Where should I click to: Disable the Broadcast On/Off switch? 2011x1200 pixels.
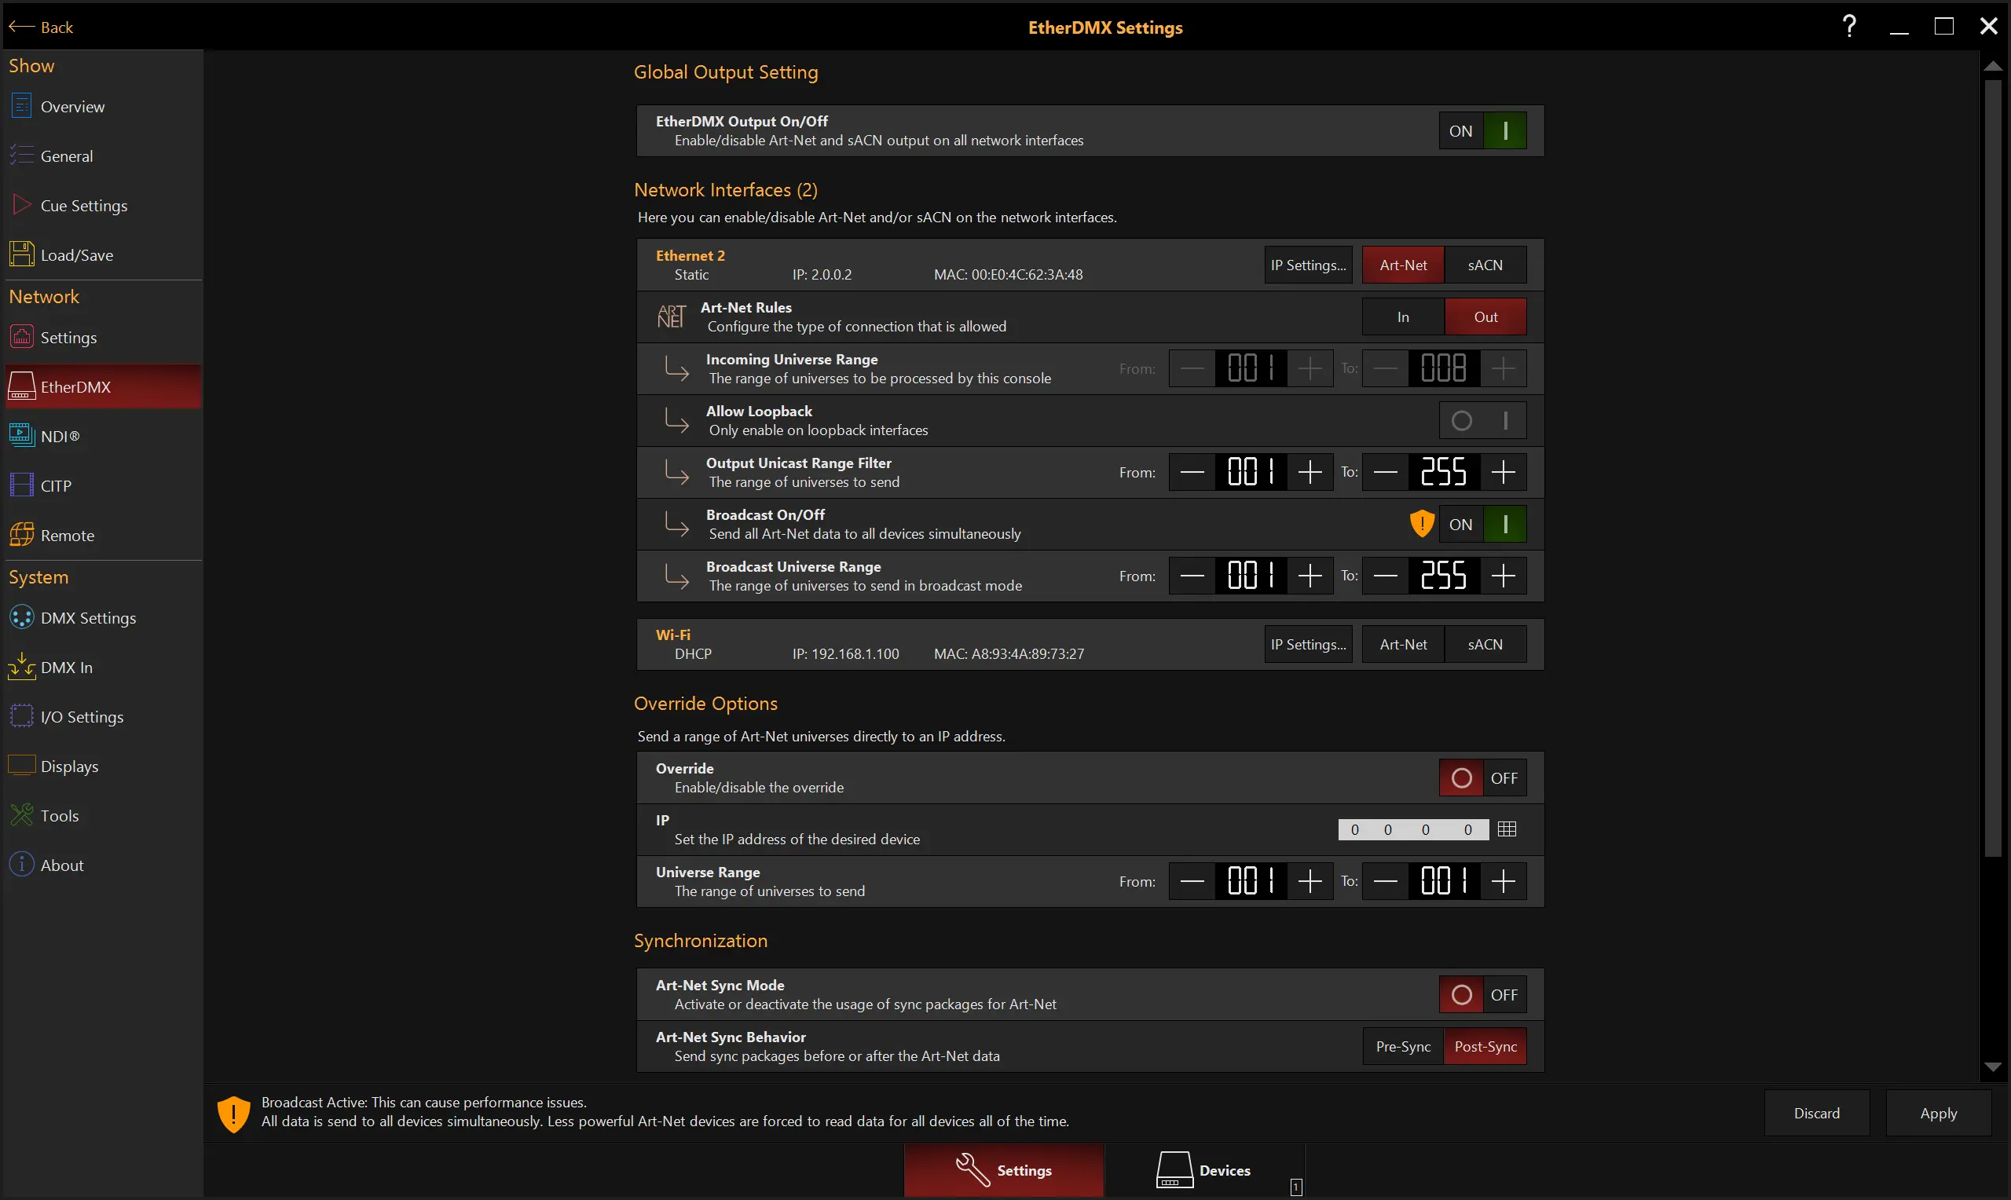pos(1482,524)
